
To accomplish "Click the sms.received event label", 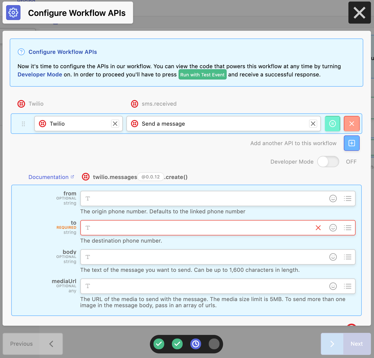I will [159, 104].
